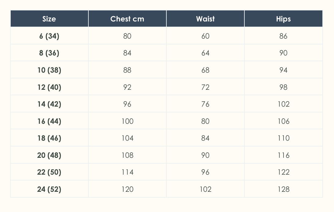Click the 16 (44) size cell

[49, 121]
